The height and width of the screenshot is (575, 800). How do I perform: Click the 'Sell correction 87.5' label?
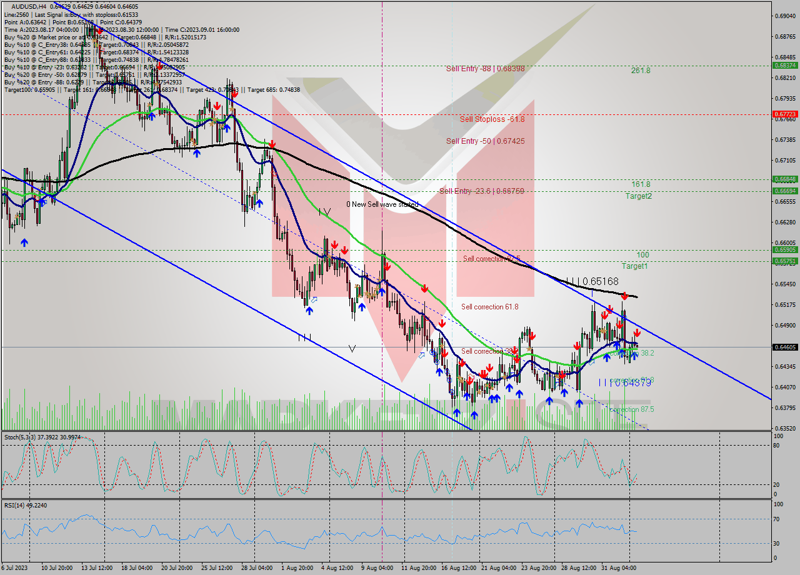[x=491, y=259]
